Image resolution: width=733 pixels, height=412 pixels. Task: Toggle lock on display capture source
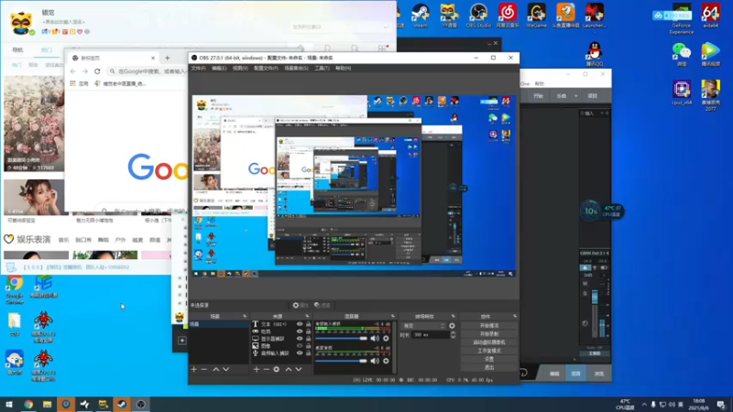308,339
